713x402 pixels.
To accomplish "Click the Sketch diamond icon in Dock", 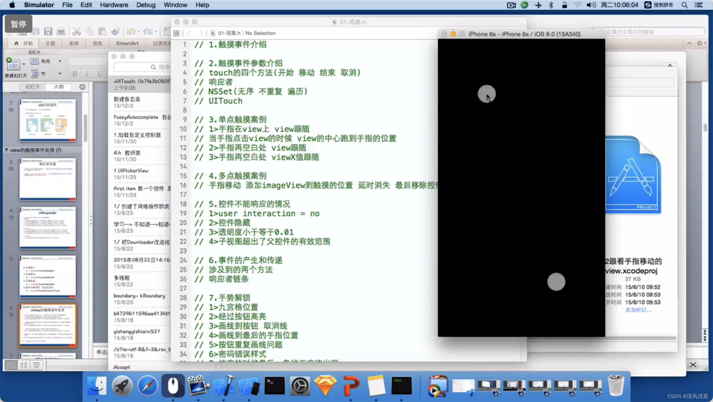I will 325,386.
